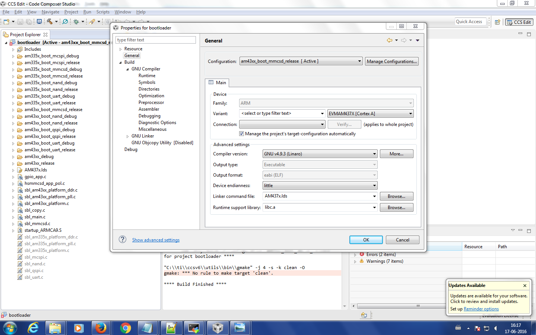Screen dimensions: 536x335
Task: Click the network icon in system tray
Action: tap(486, 328)
